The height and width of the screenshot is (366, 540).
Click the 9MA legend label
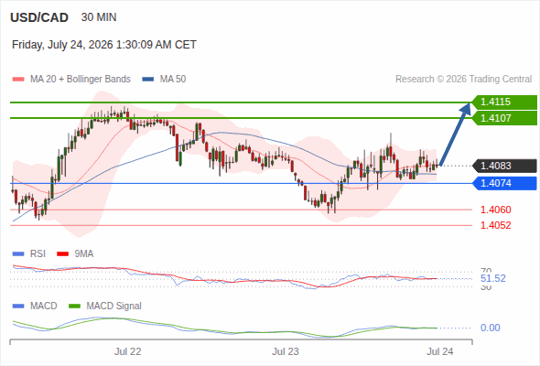pyautogui.click(x=84, y=254)
